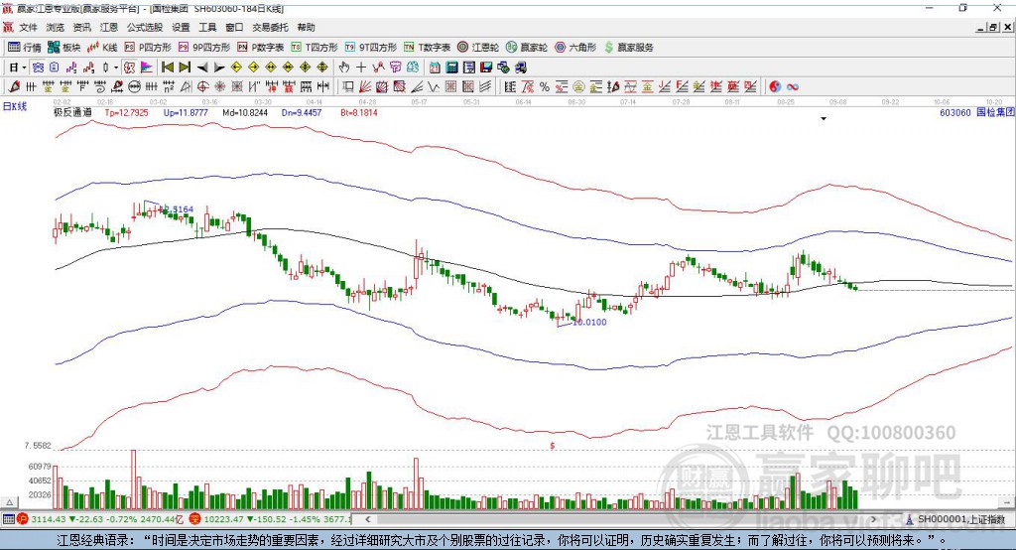This screenshot has width=1016, height=550.
Task: Click the first yellow diamond arrow icon
Action: [236, 67]
